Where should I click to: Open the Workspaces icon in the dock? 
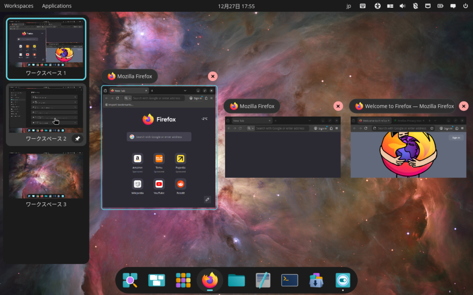[x=157, y=280]
